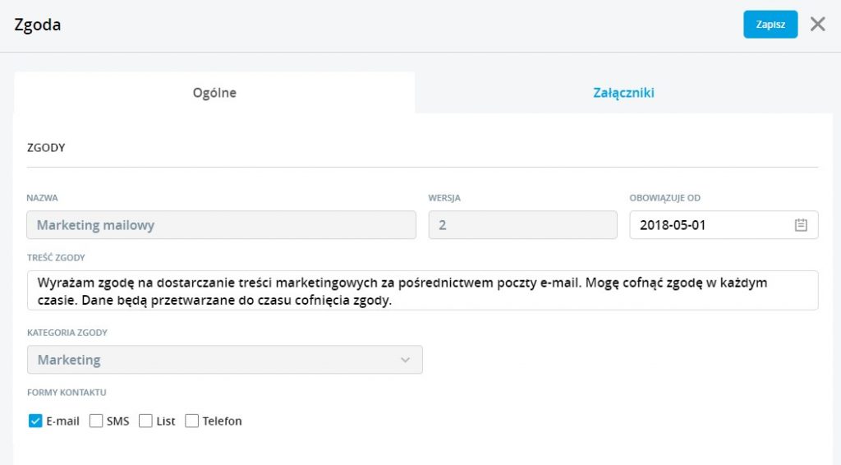Tick the List contact form checkbox
The image size is (841, 465).
(145, 421)
